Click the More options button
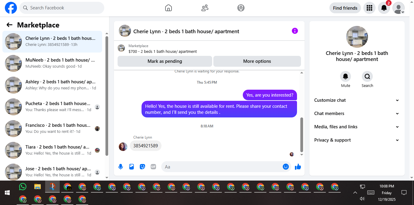 257,61
